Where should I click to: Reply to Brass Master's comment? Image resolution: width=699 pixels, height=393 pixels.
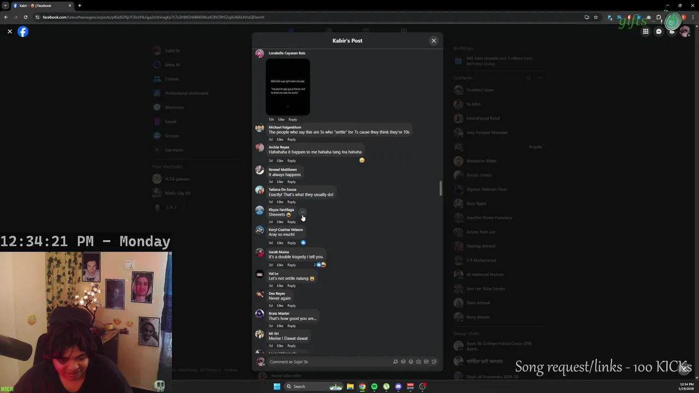pos(292,326)
